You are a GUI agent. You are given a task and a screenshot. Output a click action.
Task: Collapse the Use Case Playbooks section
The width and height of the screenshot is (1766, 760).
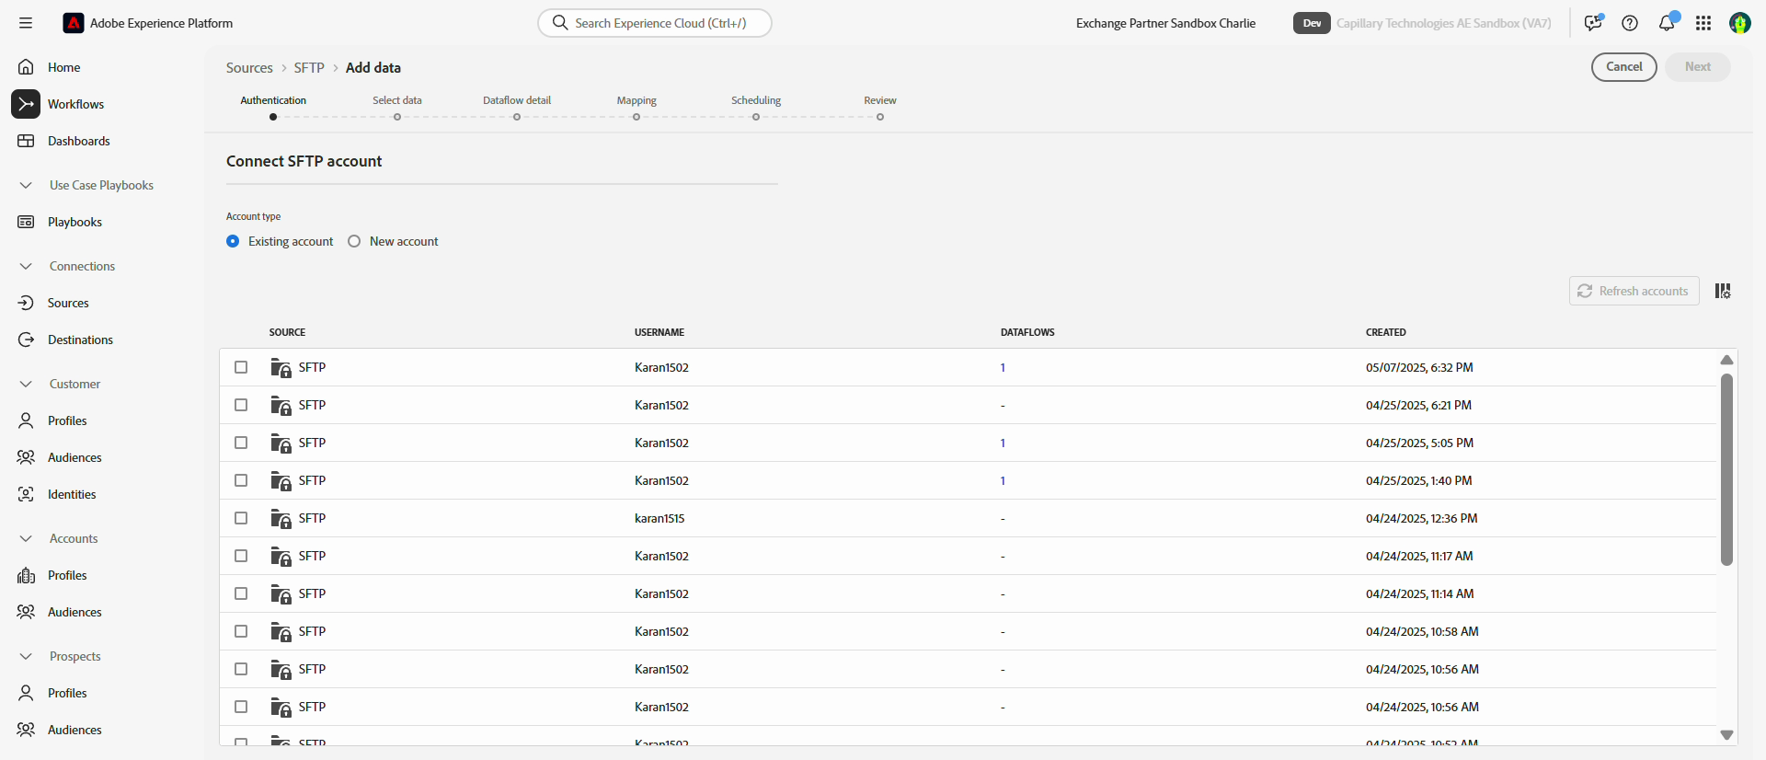coord(26,185)
